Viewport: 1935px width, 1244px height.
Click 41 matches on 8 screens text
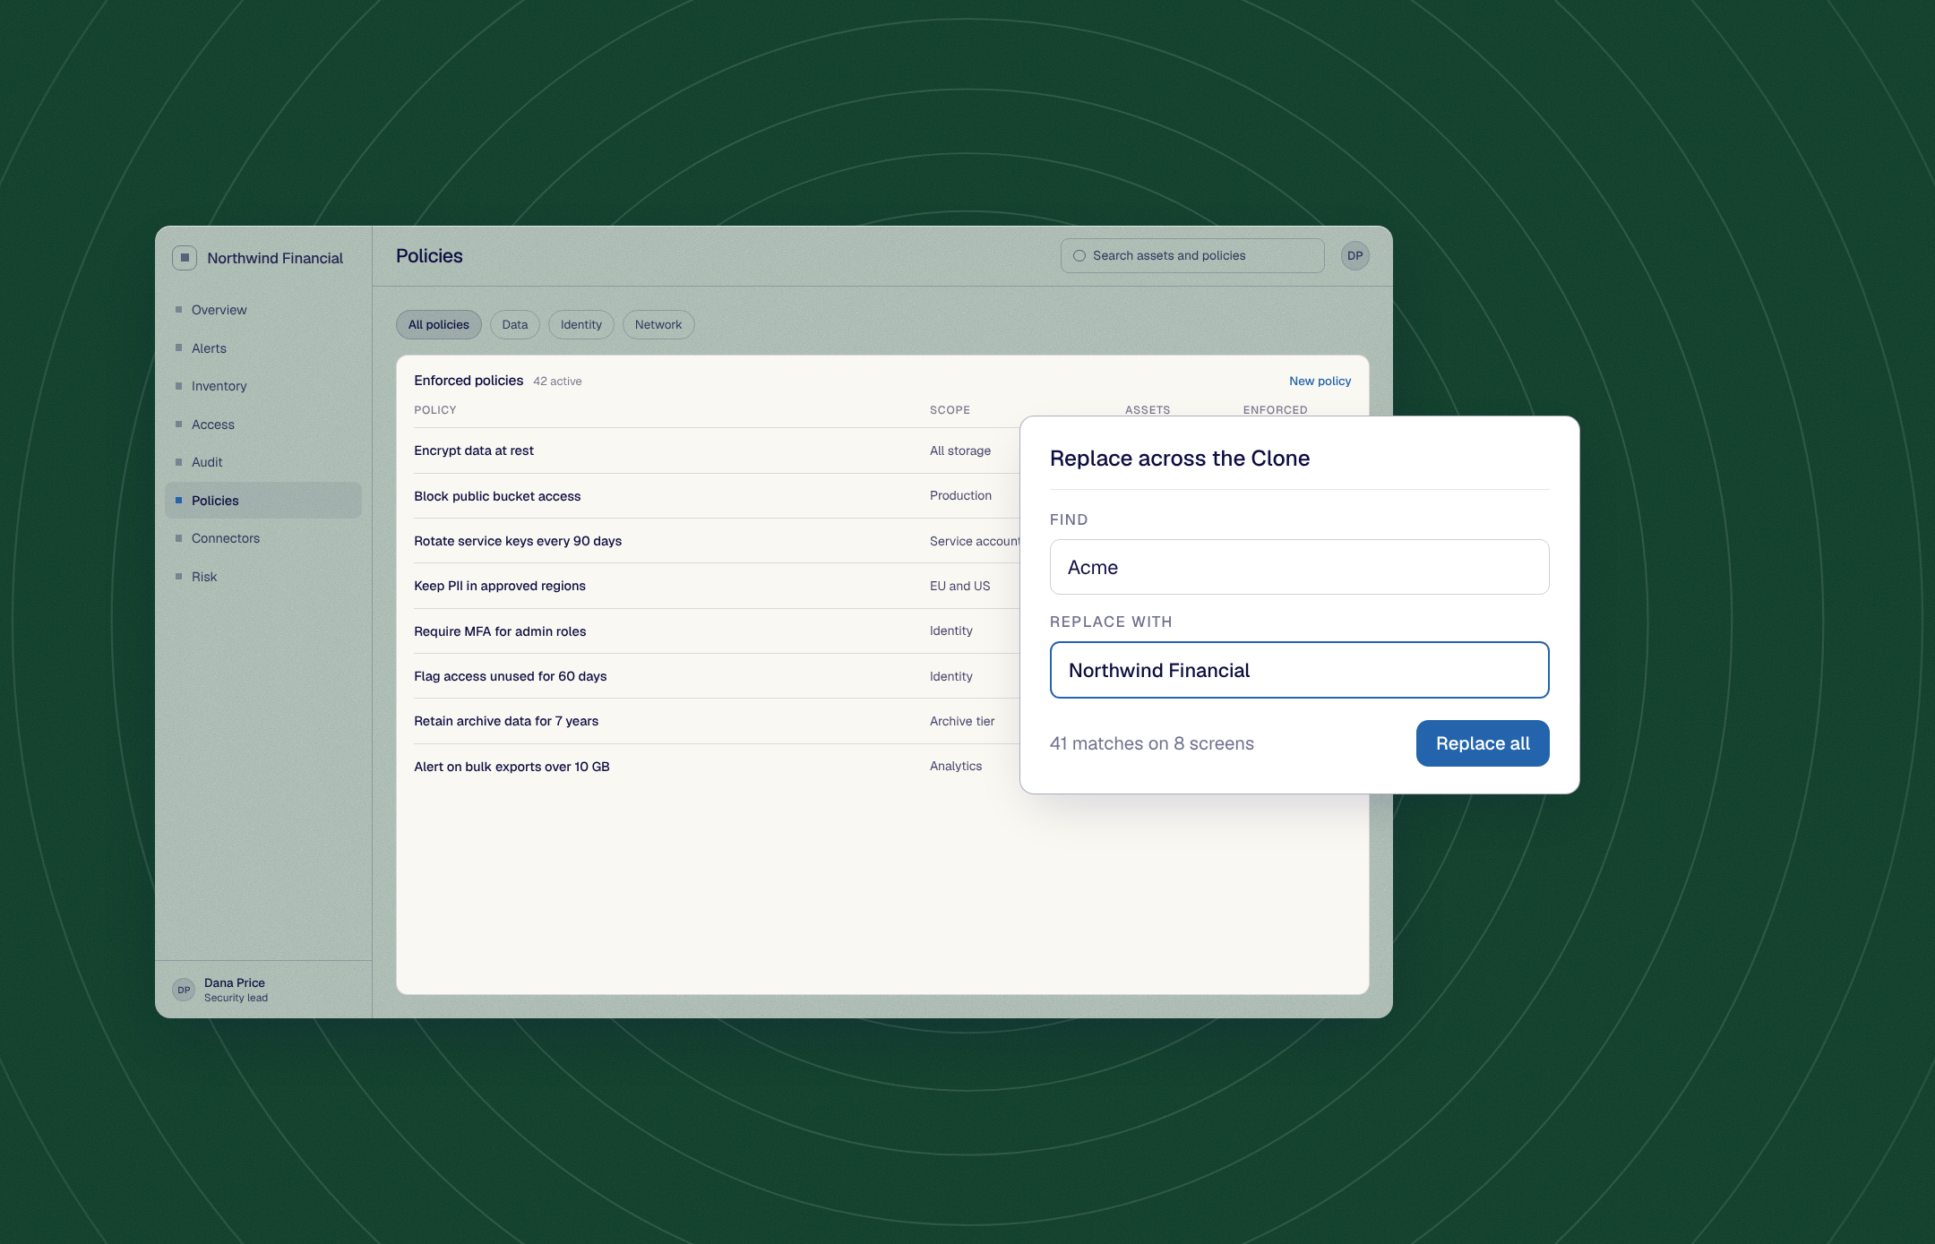(1151, 743)
